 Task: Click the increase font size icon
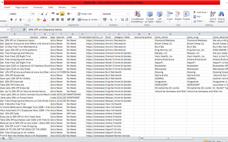(x=42, y=14)
